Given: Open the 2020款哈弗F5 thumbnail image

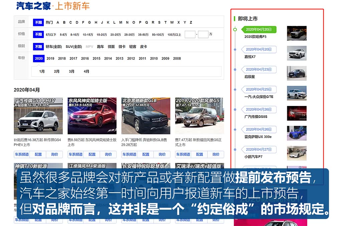Looking at the screenshot, I should pos(297,33).
